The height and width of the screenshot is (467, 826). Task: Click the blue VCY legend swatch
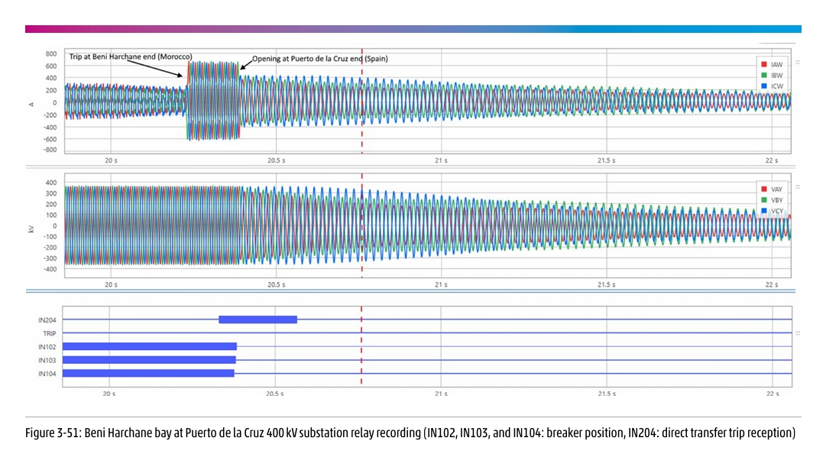pyautogui.click(x=763, y=210)
